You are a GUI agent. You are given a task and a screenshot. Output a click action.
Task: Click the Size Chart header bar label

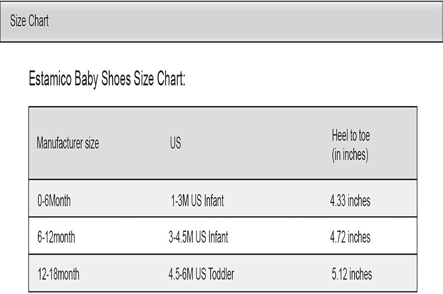pos(29,21)
